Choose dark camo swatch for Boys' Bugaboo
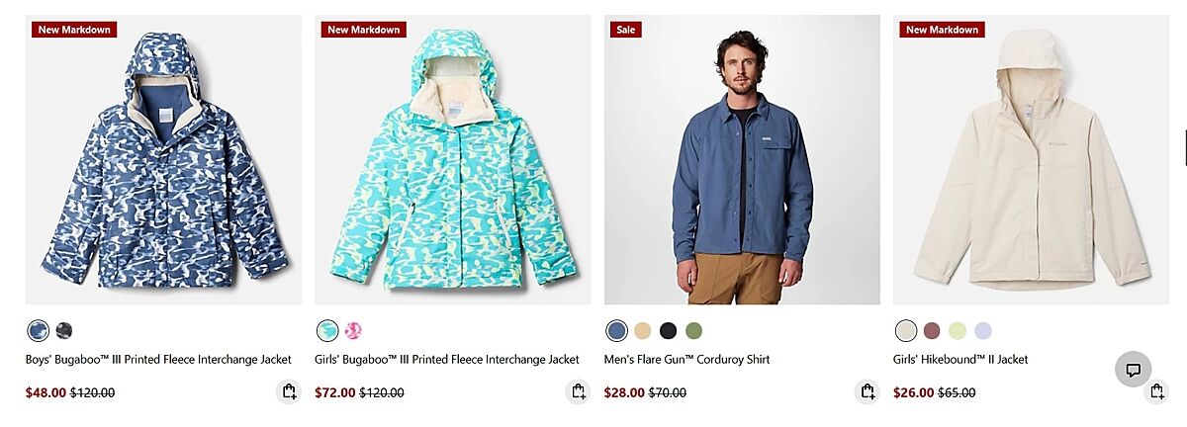The height and width of the screenshot is (427, 1187). [x=64, y=330]
